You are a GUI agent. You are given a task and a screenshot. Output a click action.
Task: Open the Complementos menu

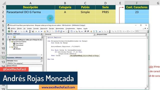70,28
